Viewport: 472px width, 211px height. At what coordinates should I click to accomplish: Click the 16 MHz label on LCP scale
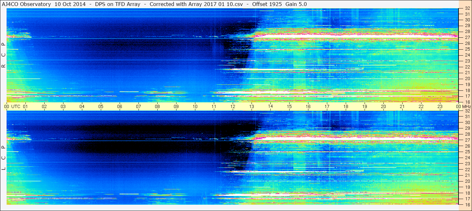tap(467, 204)
